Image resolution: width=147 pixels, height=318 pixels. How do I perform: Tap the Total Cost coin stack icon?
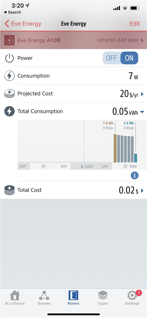pos(9,190)
